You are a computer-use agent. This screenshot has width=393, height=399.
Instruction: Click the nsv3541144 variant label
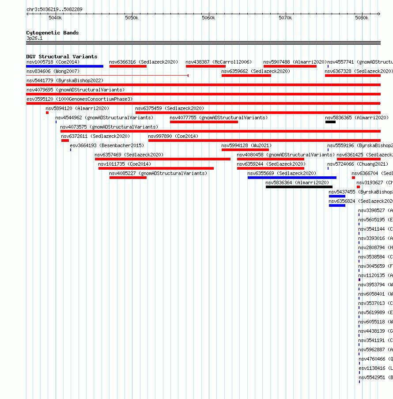[x=375, y=229]
